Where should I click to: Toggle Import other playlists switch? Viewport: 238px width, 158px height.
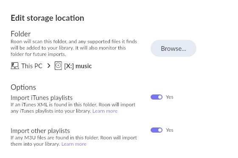click(157, 130)
